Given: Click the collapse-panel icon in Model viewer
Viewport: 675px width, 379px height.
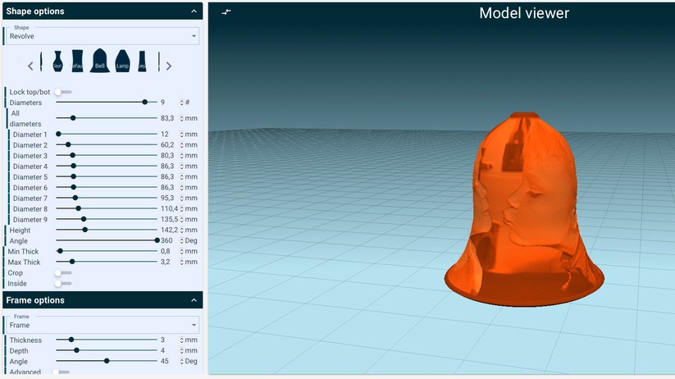Looking at the screenshot, I should click(x=226, y=11).
